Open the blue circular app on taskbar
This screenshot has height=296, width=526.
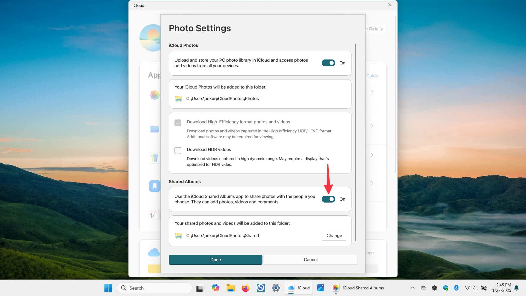(261, 288)
